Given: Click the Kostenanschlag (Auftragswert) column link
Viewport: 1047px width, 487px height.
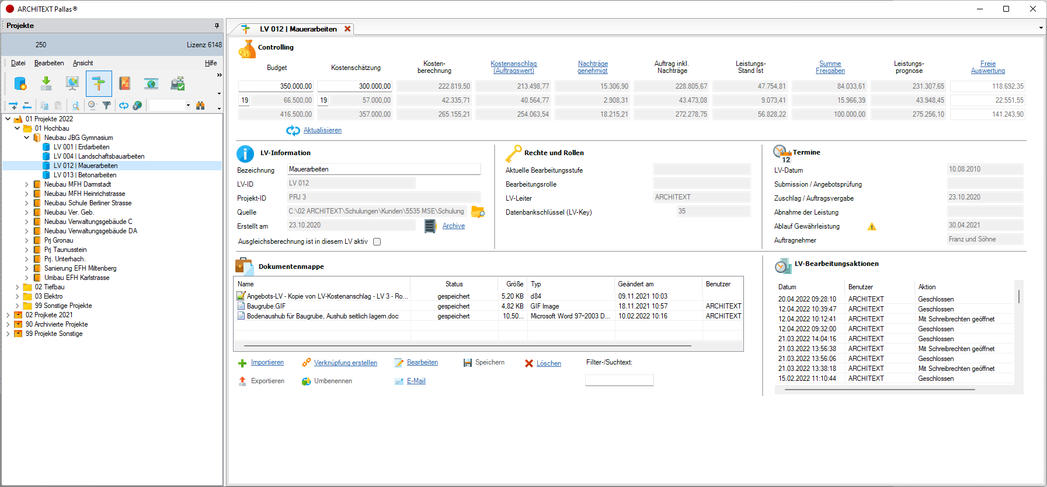Looking at the screenshot, I should [x=513, y=67].
